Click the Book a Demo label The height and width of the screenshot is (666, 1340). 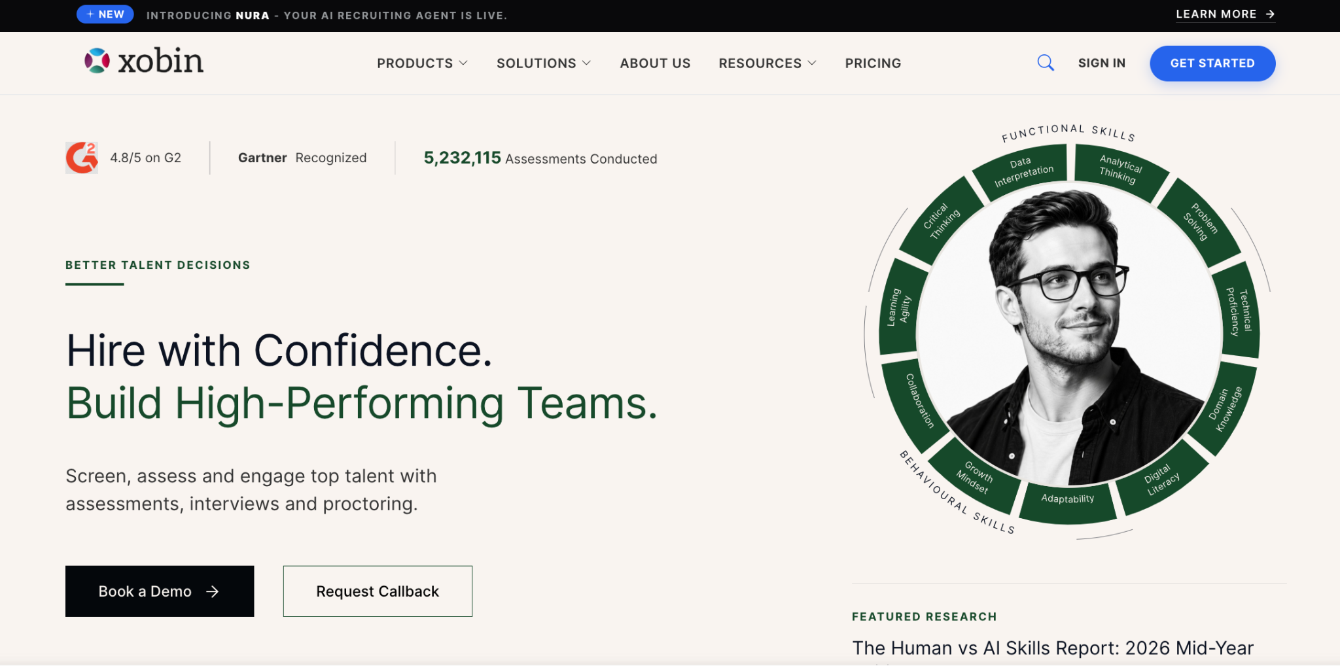145,591
